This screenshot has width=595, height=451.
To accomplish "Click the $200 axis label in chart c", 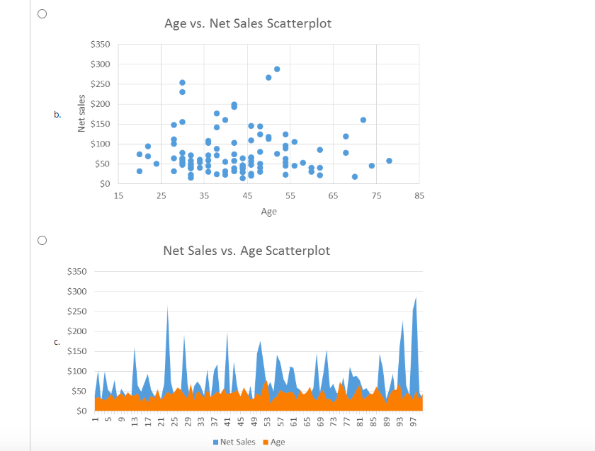I will point(77,331).
